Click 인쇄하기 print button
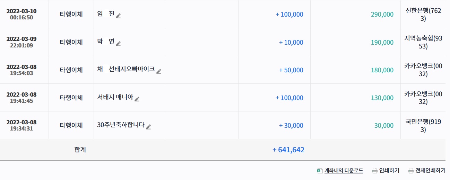 (x=389, y=171)
